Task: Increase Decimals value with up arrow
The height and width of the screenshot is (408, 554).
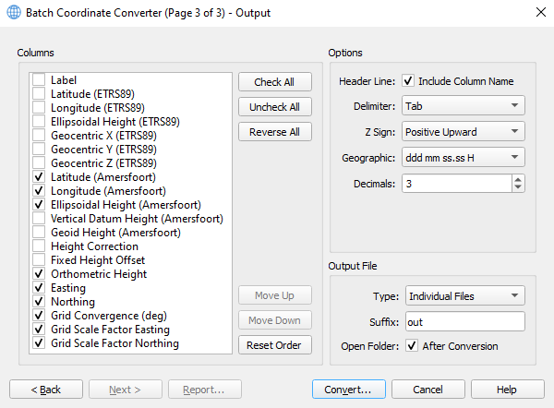Action: pos(518,179)
